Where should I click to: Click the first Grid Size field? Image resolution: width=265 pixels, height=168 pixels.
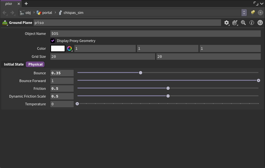pos(103,57)
